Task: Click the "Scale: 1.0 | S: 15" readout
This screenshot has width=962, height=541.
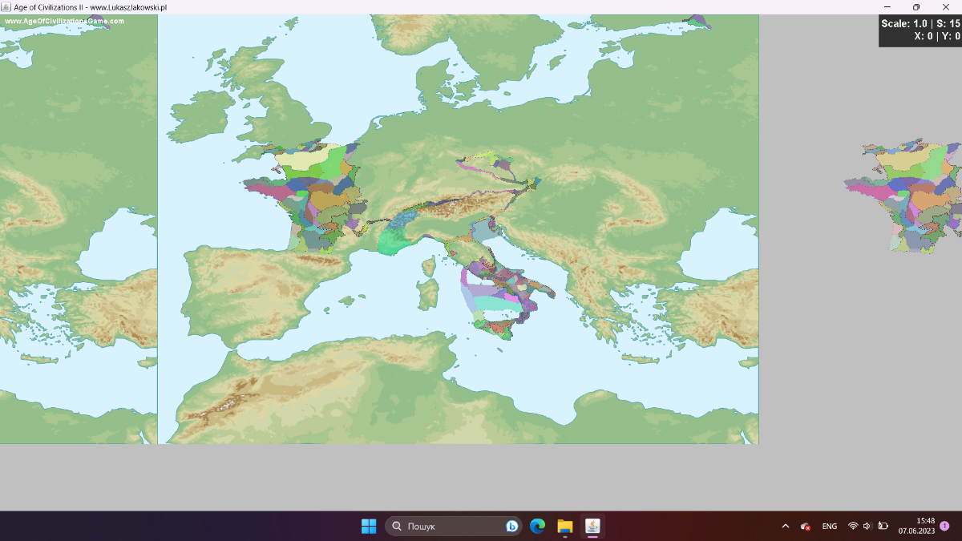Action: click(x=920, y=24)
